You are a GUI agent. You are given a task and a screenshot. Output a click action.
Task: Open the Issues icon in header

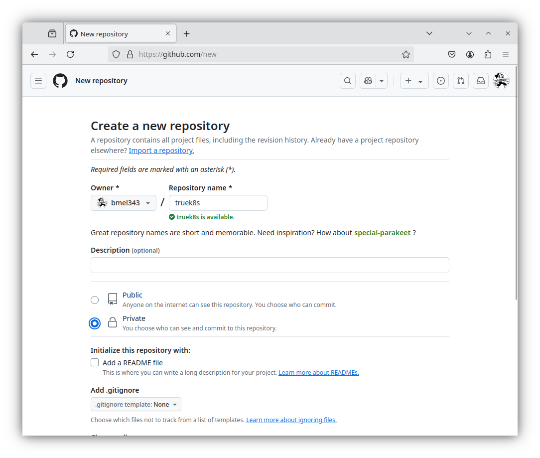[x=440, y=81]
